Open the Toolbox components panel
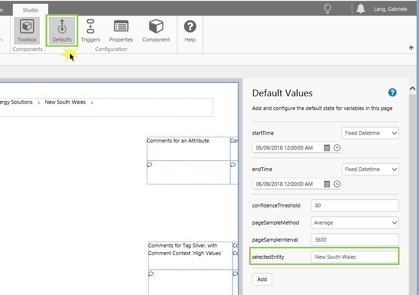419x295 pixels. click(x=27, y=31)
